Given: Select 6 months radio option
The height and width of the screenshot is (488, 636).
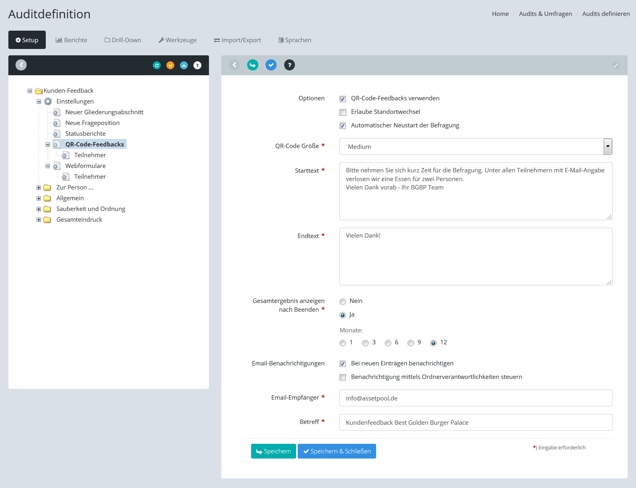Looking at the screenshot, I should pyautogui.click(x=388, y=343).
